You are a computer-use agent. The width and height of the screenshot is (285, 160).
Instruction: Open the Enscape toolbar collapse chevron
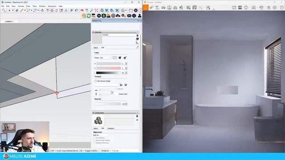(214, 9)
